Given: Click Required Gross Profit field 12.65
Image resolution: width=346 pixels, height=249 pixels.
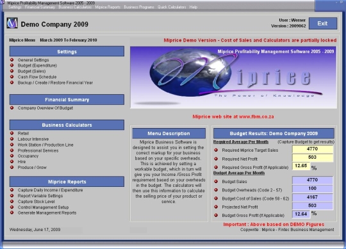Looking at the screenshot, I should click(301, 166).
